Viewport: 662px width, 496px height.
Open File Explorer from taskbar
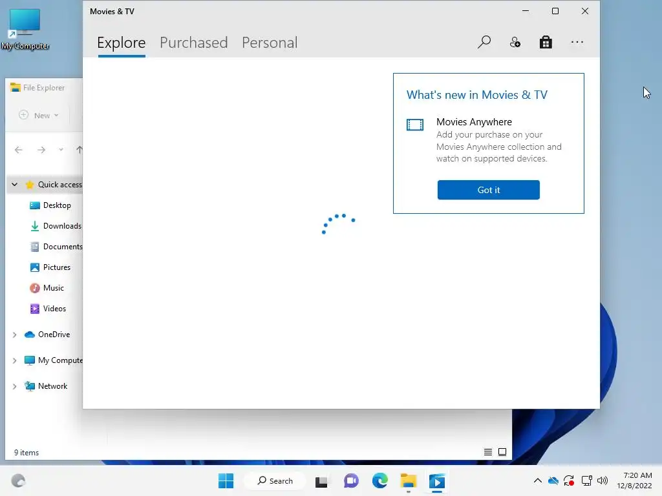coord(409,480)
